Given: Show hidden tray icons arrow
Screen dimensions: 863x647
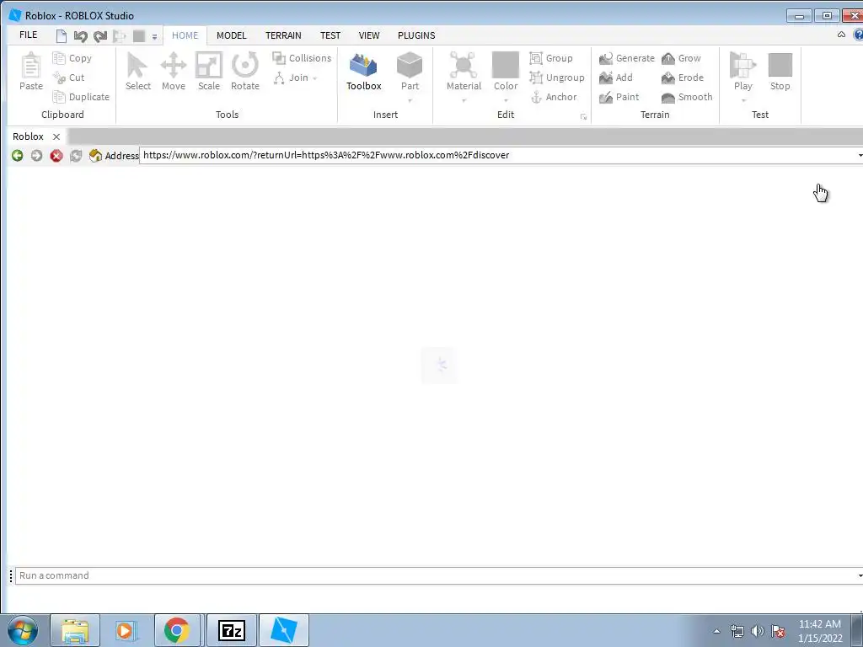Looking at the screenshot, I should pos(716,631).
